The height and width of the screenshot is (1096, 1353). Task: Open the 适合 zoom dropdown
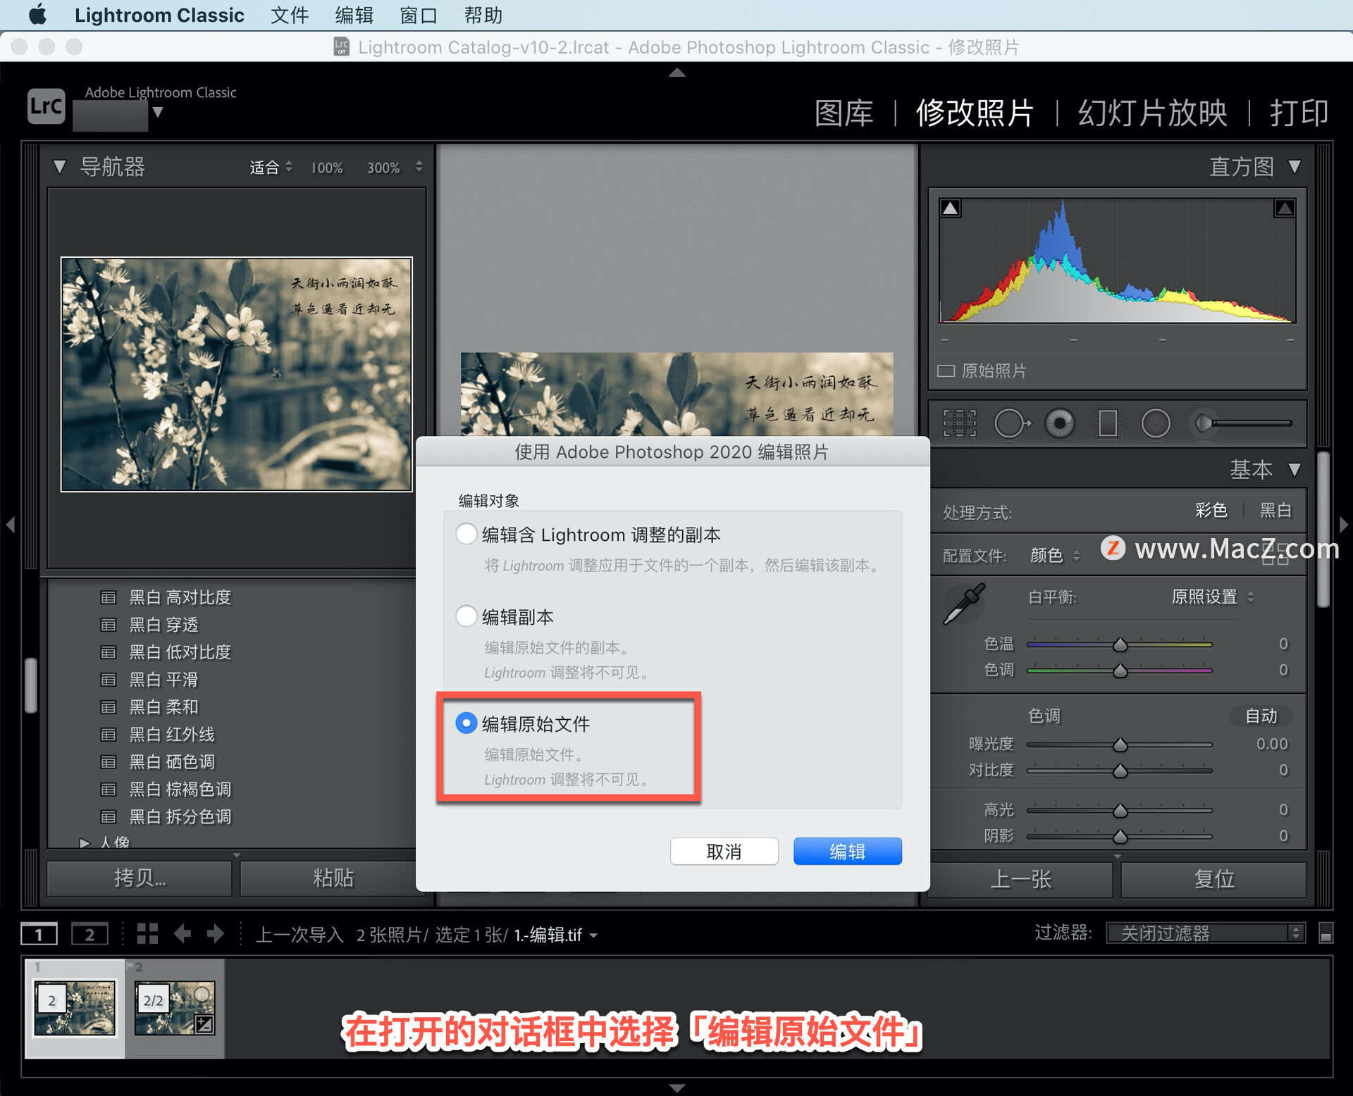[271, 168]
